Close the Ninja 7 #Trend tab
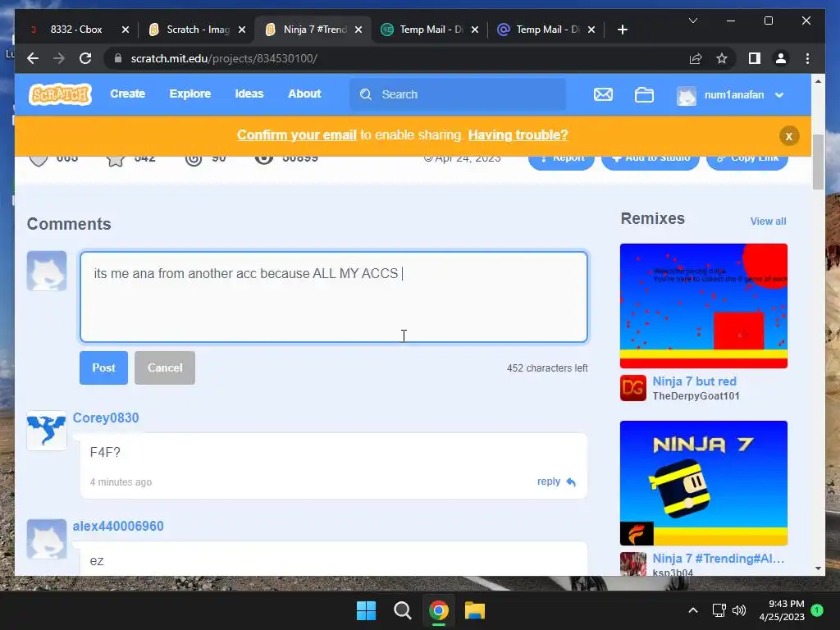 358,30
